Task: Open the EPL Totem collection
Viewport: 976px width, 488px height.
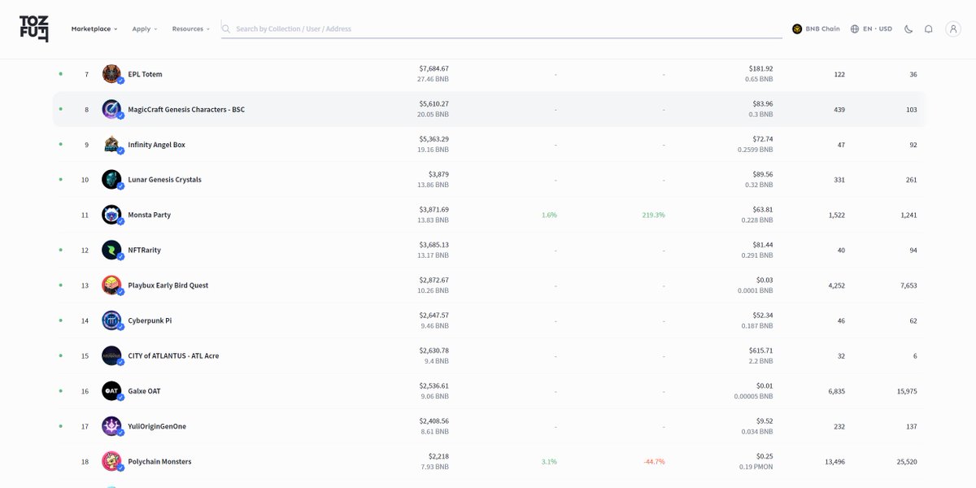Action: pyautogui.click(x=145, y=74)
